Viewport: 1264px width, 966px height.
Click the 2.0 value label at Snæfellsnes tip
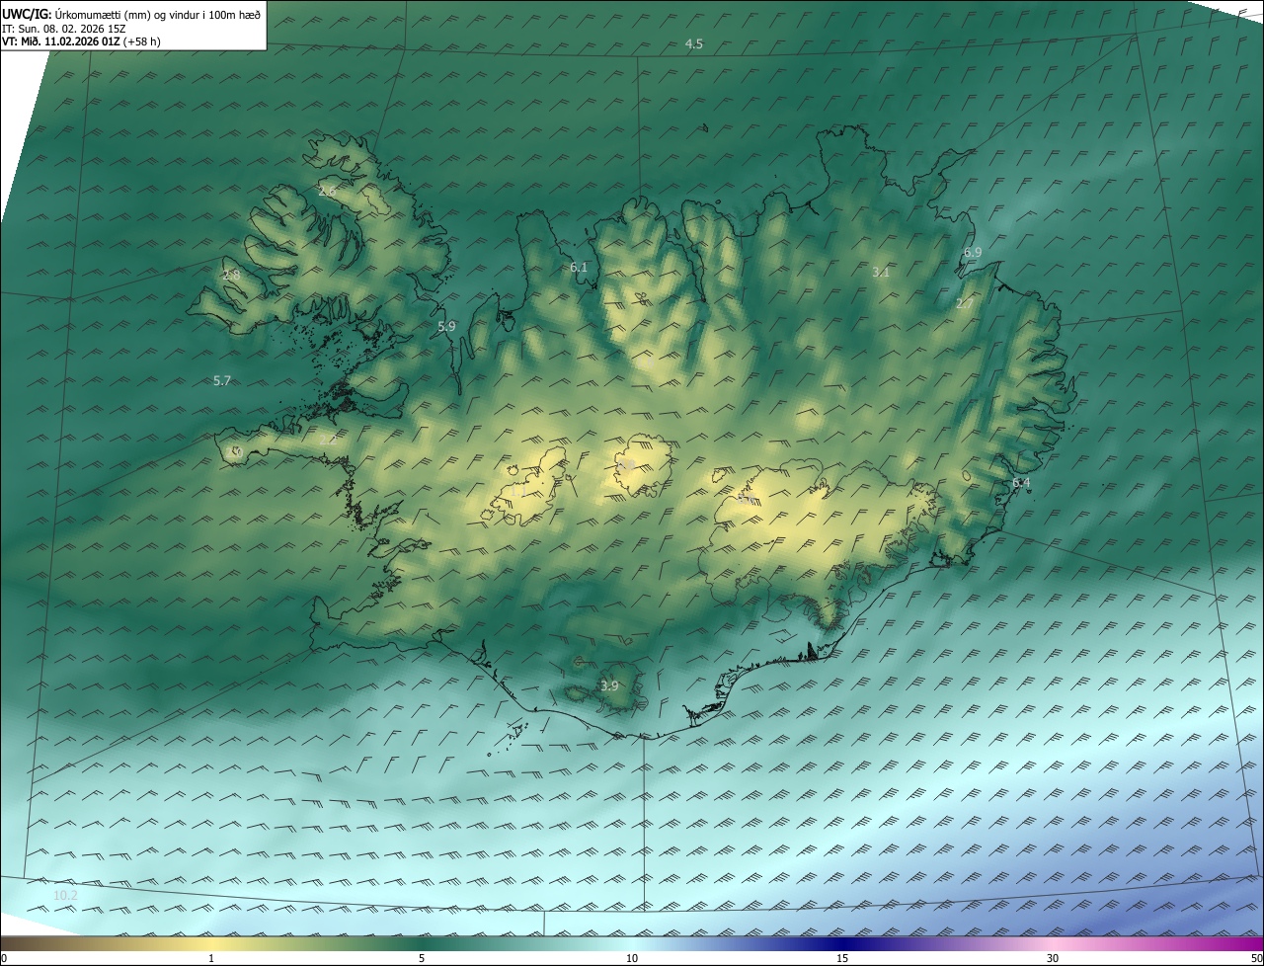235,452
